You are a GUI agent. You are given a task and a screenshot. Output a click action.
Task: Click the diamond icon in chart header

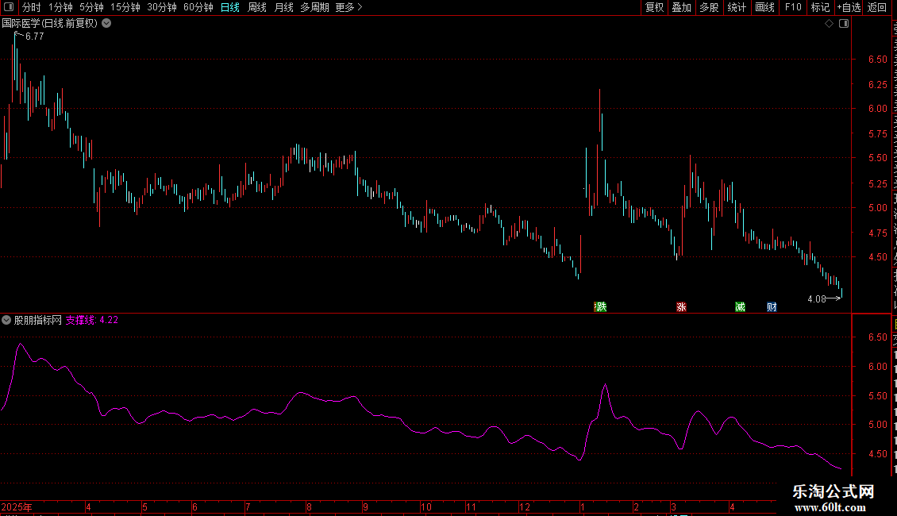coord(829,24)
